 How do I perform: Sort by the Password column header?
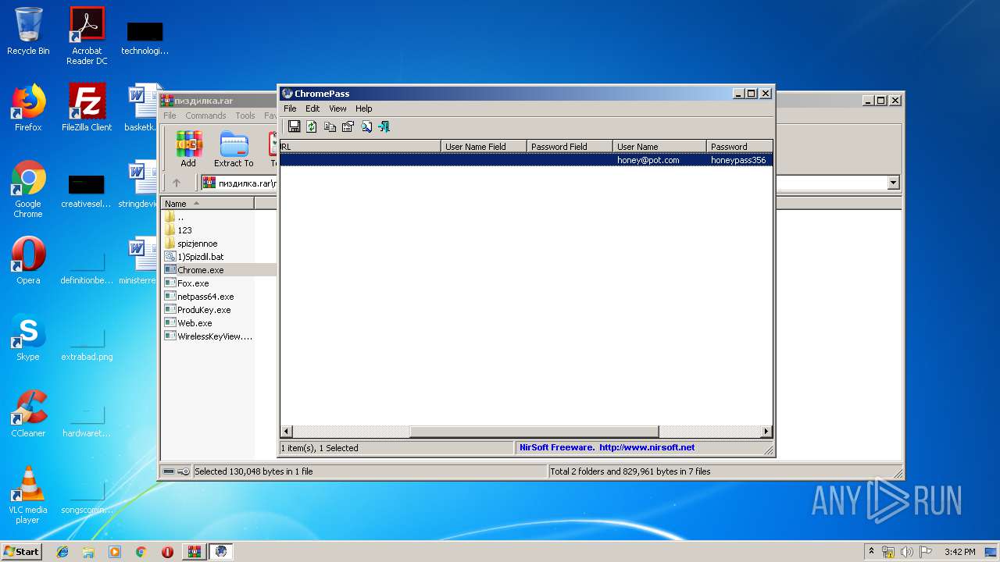(x=739, y=147)
